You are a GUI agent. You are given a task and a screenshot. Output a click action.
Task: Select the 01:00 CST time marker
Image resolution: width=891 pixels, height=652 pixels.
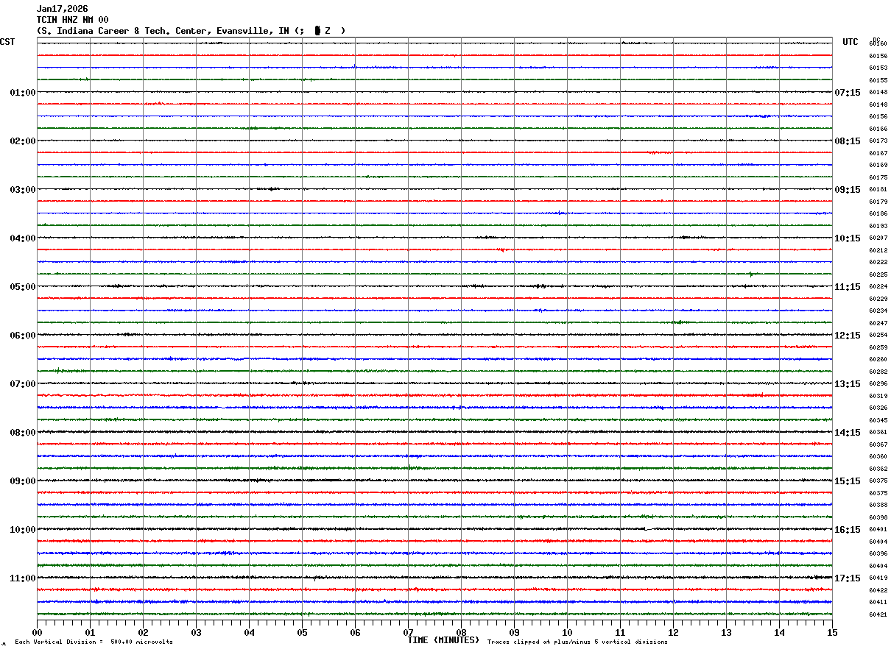22,93
